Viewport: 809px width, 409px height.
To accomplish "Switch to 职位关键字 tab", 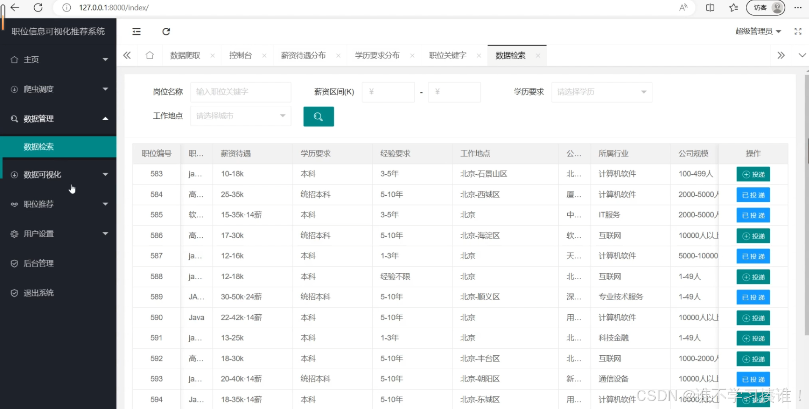I will [x=447, y=55].
